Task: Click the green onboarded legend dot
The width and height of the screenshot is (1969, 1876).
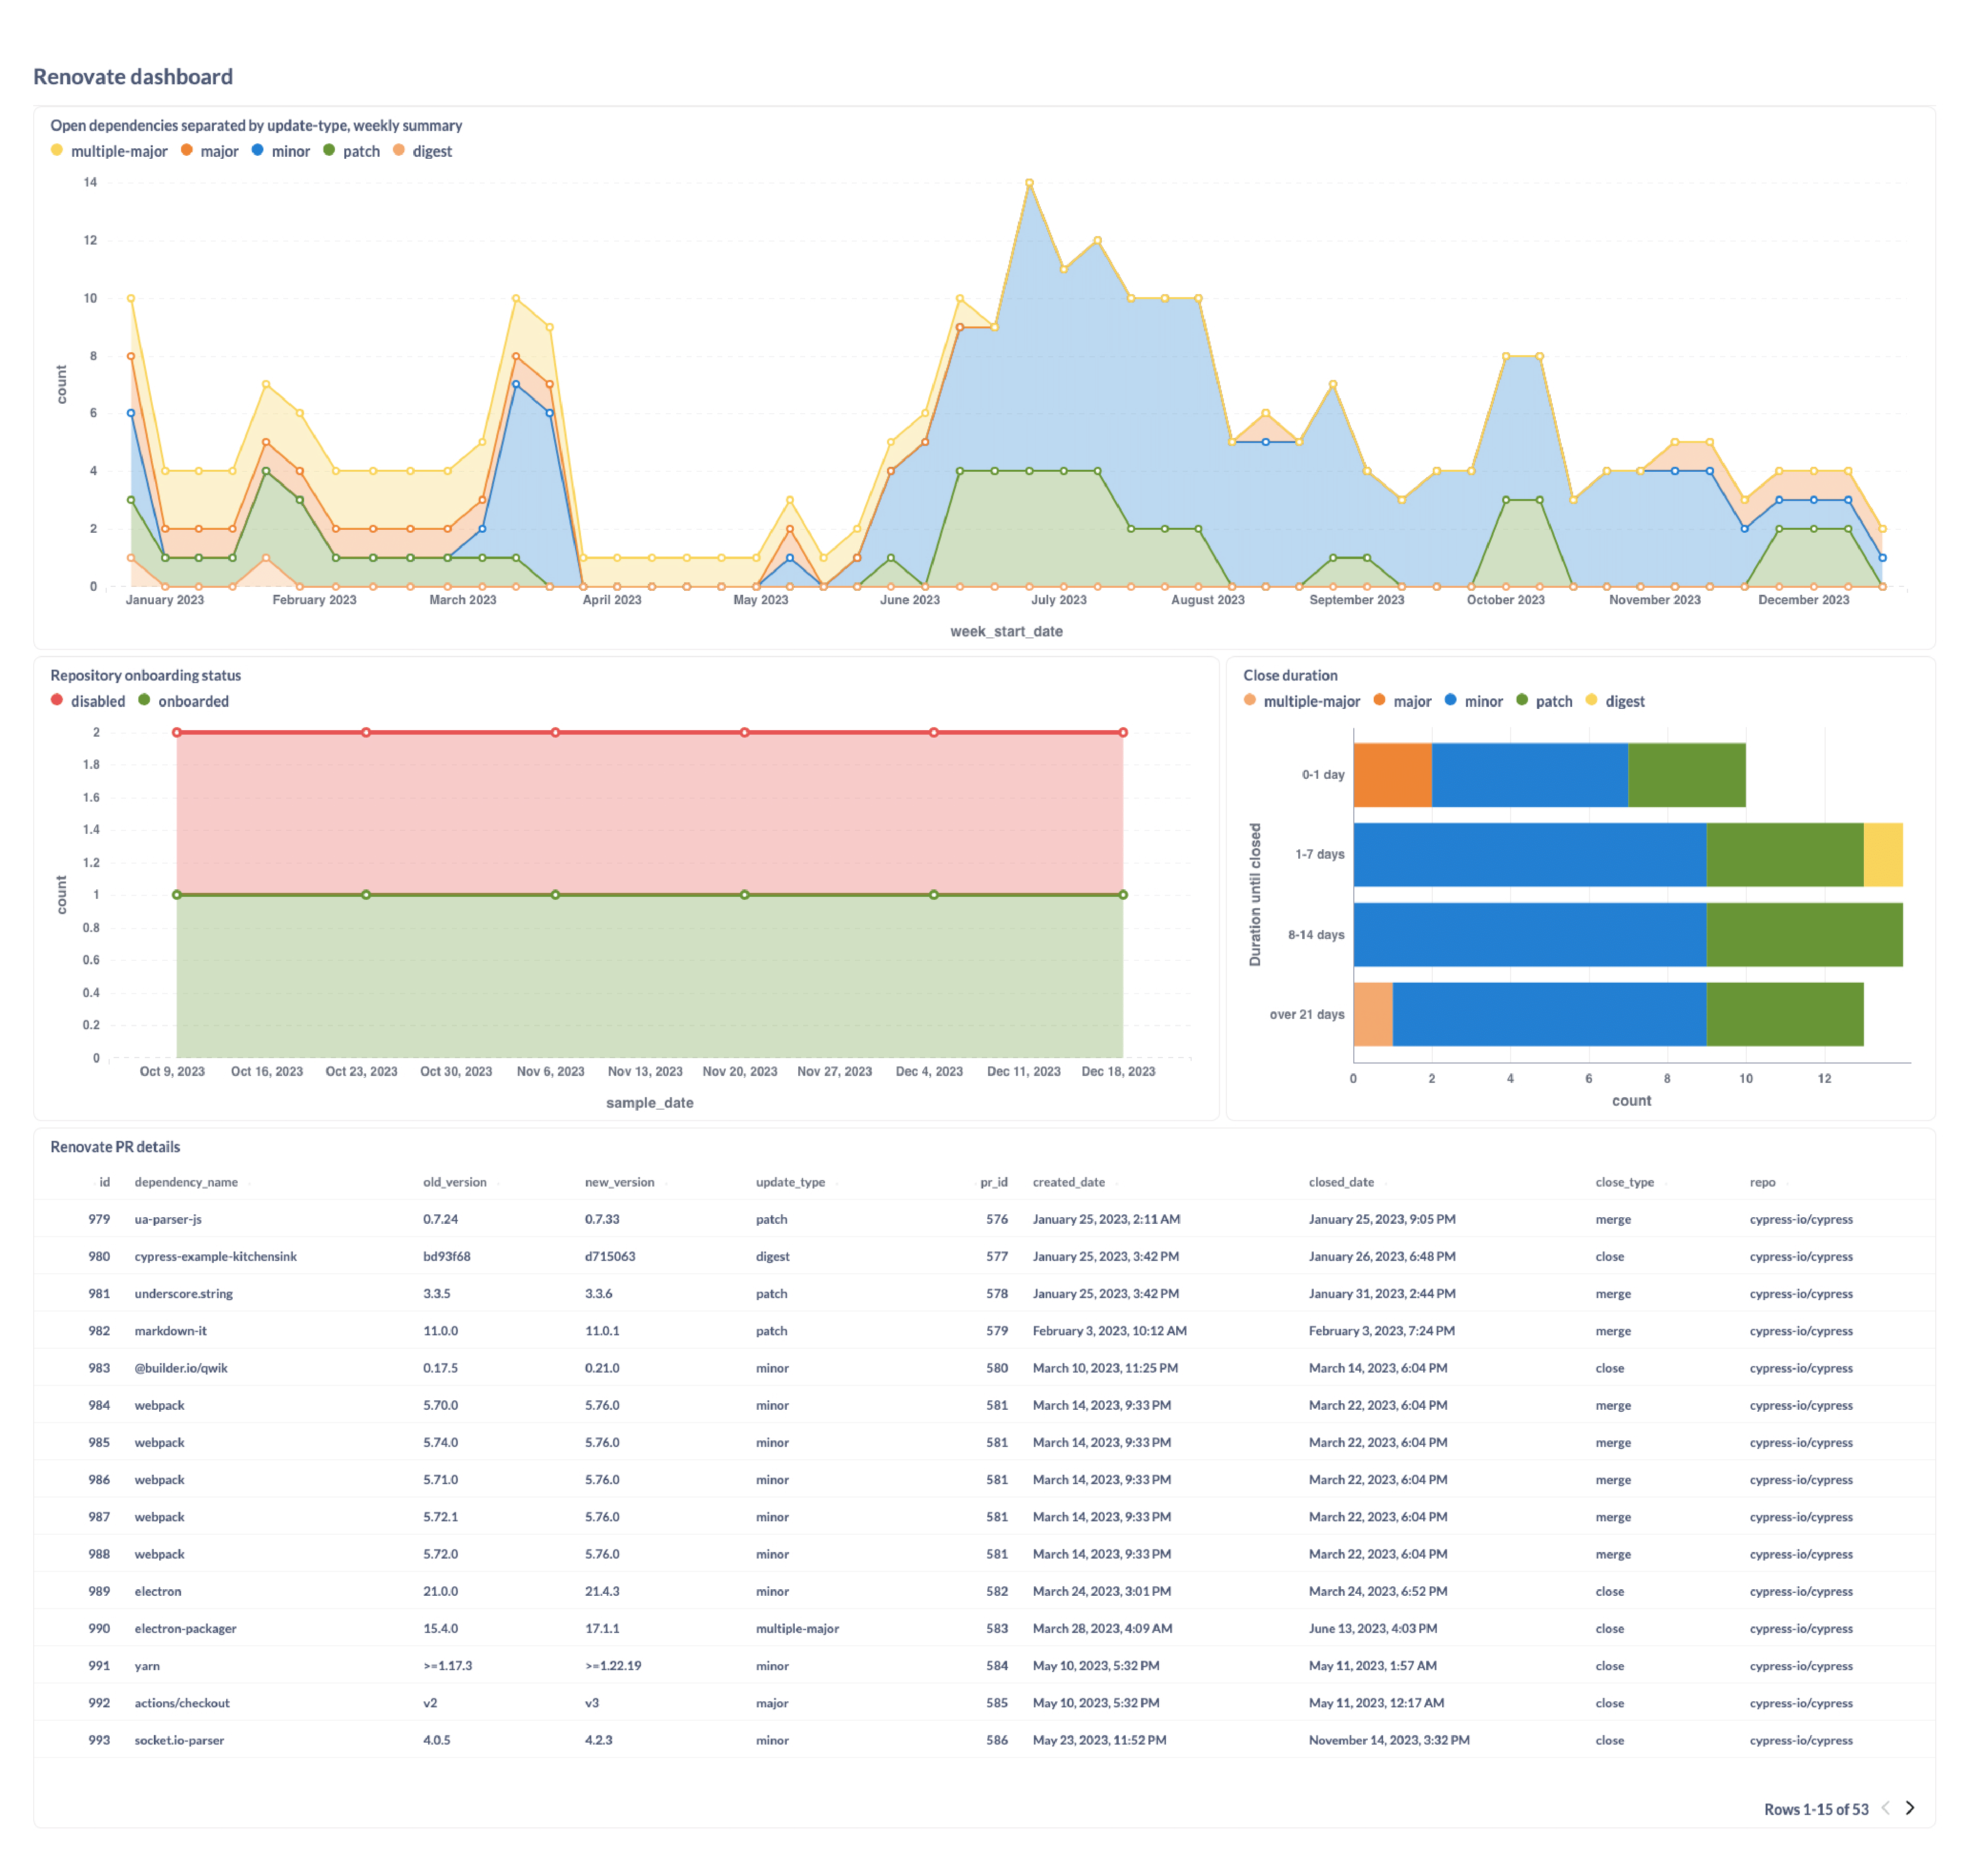Action: [144, 700]
